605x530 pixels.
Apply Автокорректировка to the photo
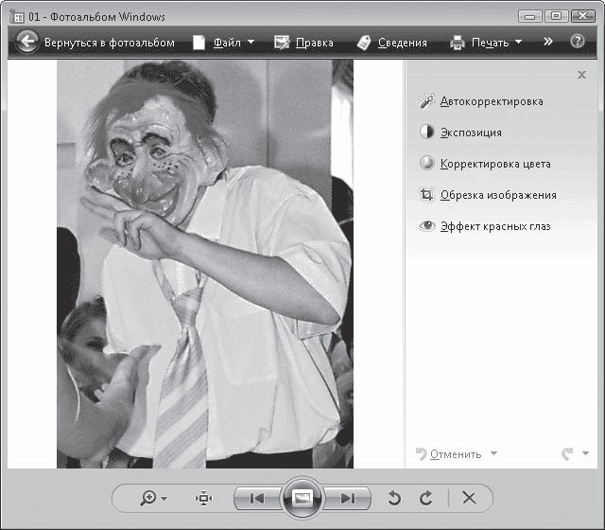(491, 101)
